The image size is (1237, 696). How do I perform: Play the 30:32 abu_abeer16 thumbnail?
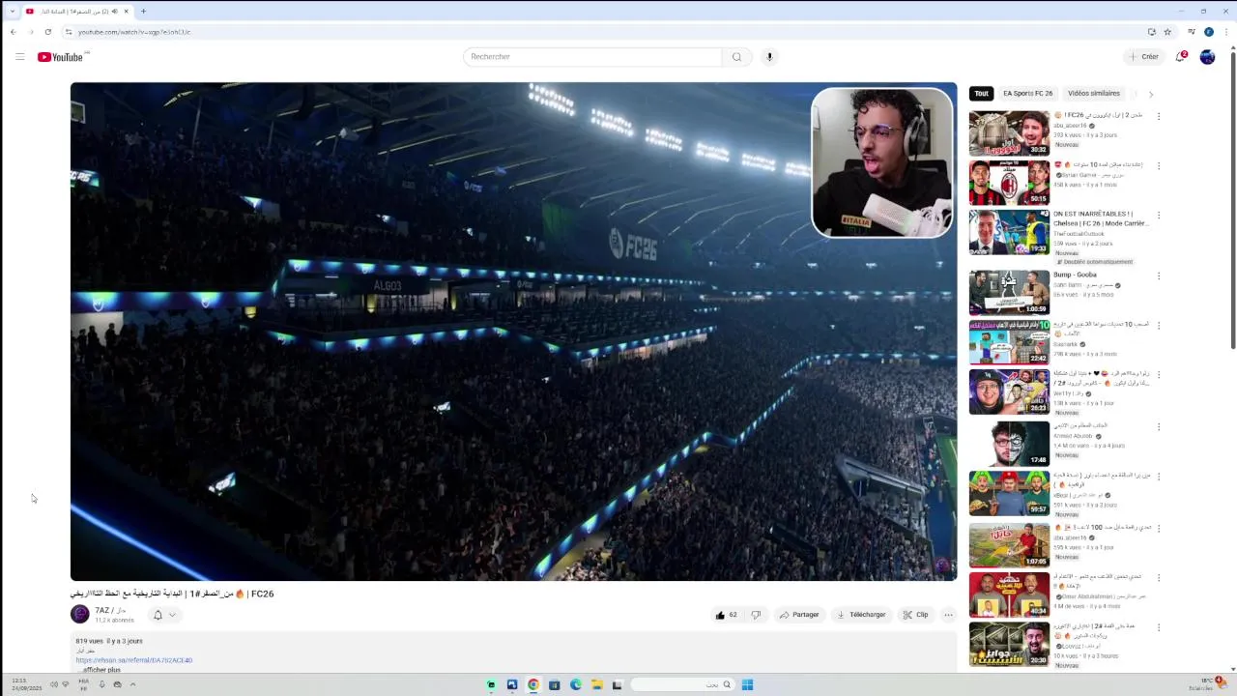coord(1009,133)
